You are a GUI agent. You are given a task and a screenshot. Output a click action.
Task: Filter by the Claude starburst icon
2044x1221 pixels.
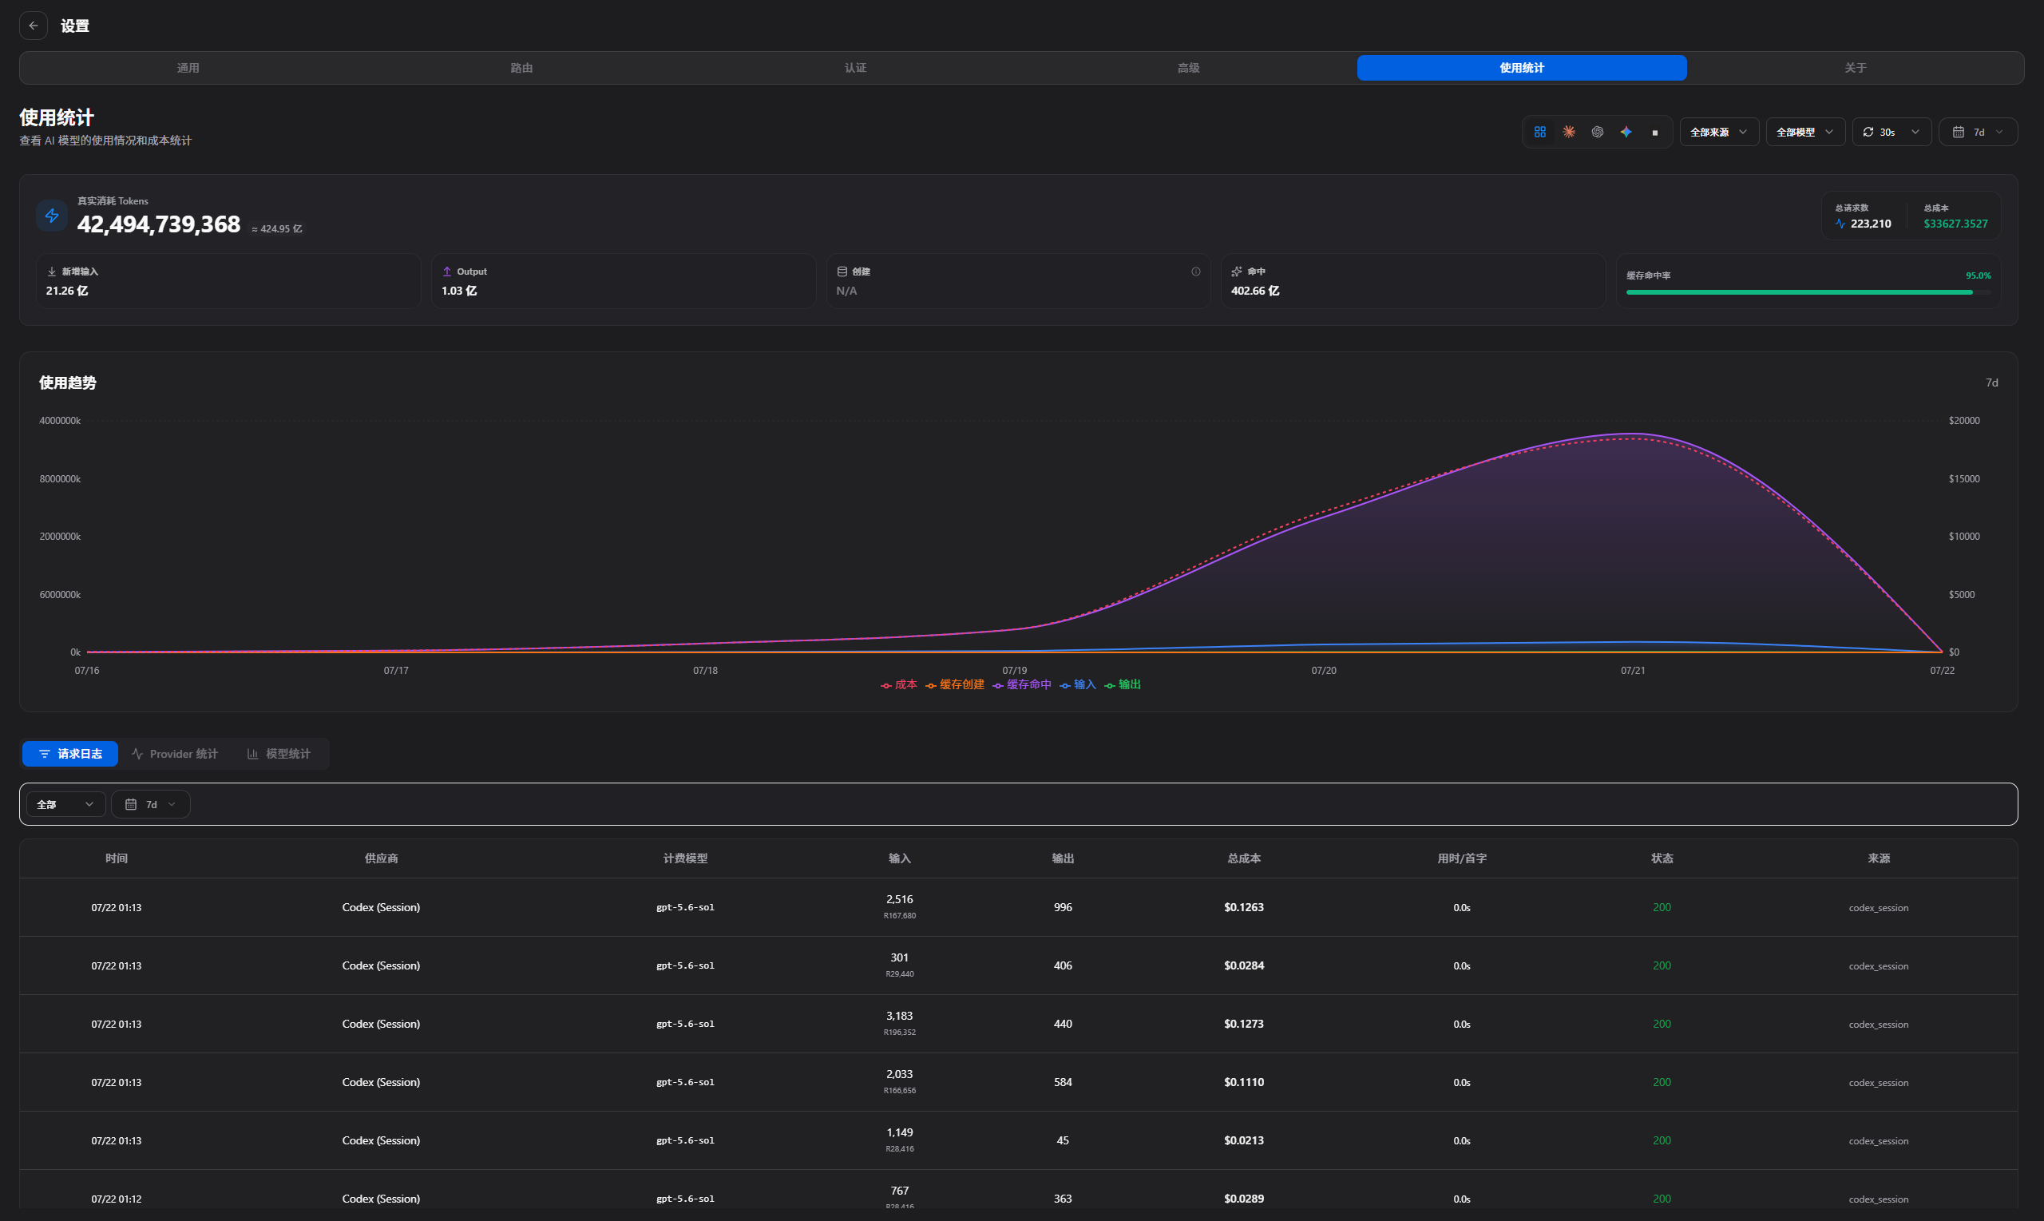(1569, 132)
